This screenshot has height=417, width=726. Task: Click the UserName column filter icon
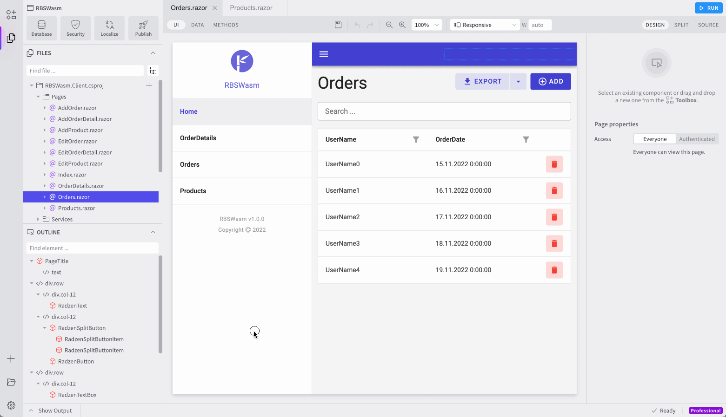[x=416, y=140]
